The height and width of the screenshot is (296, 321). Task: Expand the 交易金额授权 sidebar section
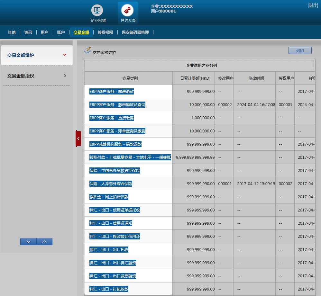[37, 76]
